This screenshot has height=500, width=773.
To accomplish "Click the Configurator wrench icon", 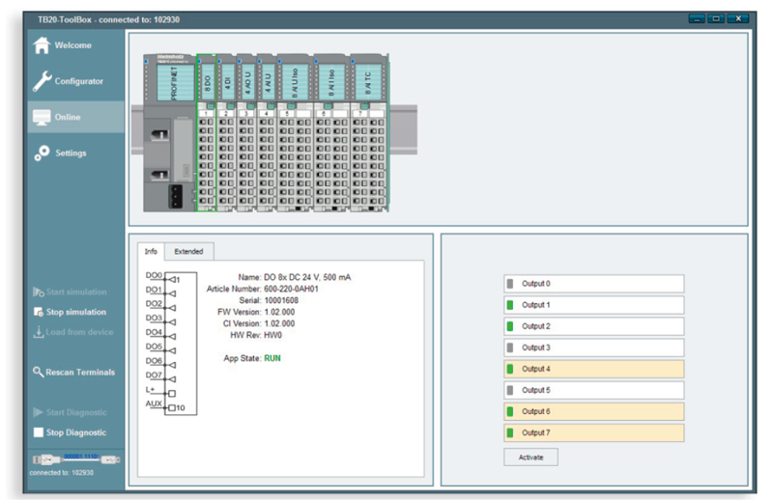I will coord(42,81).
